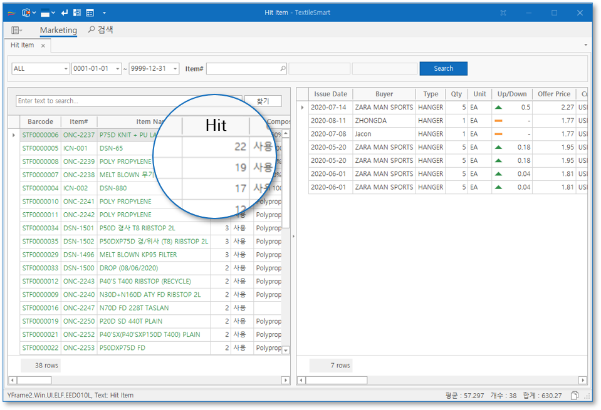Click the 찾기 find button
The height and width of the screenshot is (410, 601).
tap(263, 101)
